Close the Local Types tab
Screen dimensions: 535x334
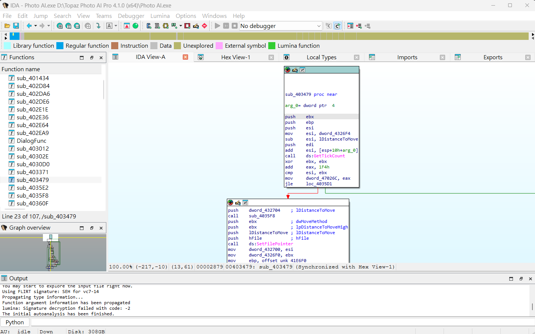click(356, 57)
